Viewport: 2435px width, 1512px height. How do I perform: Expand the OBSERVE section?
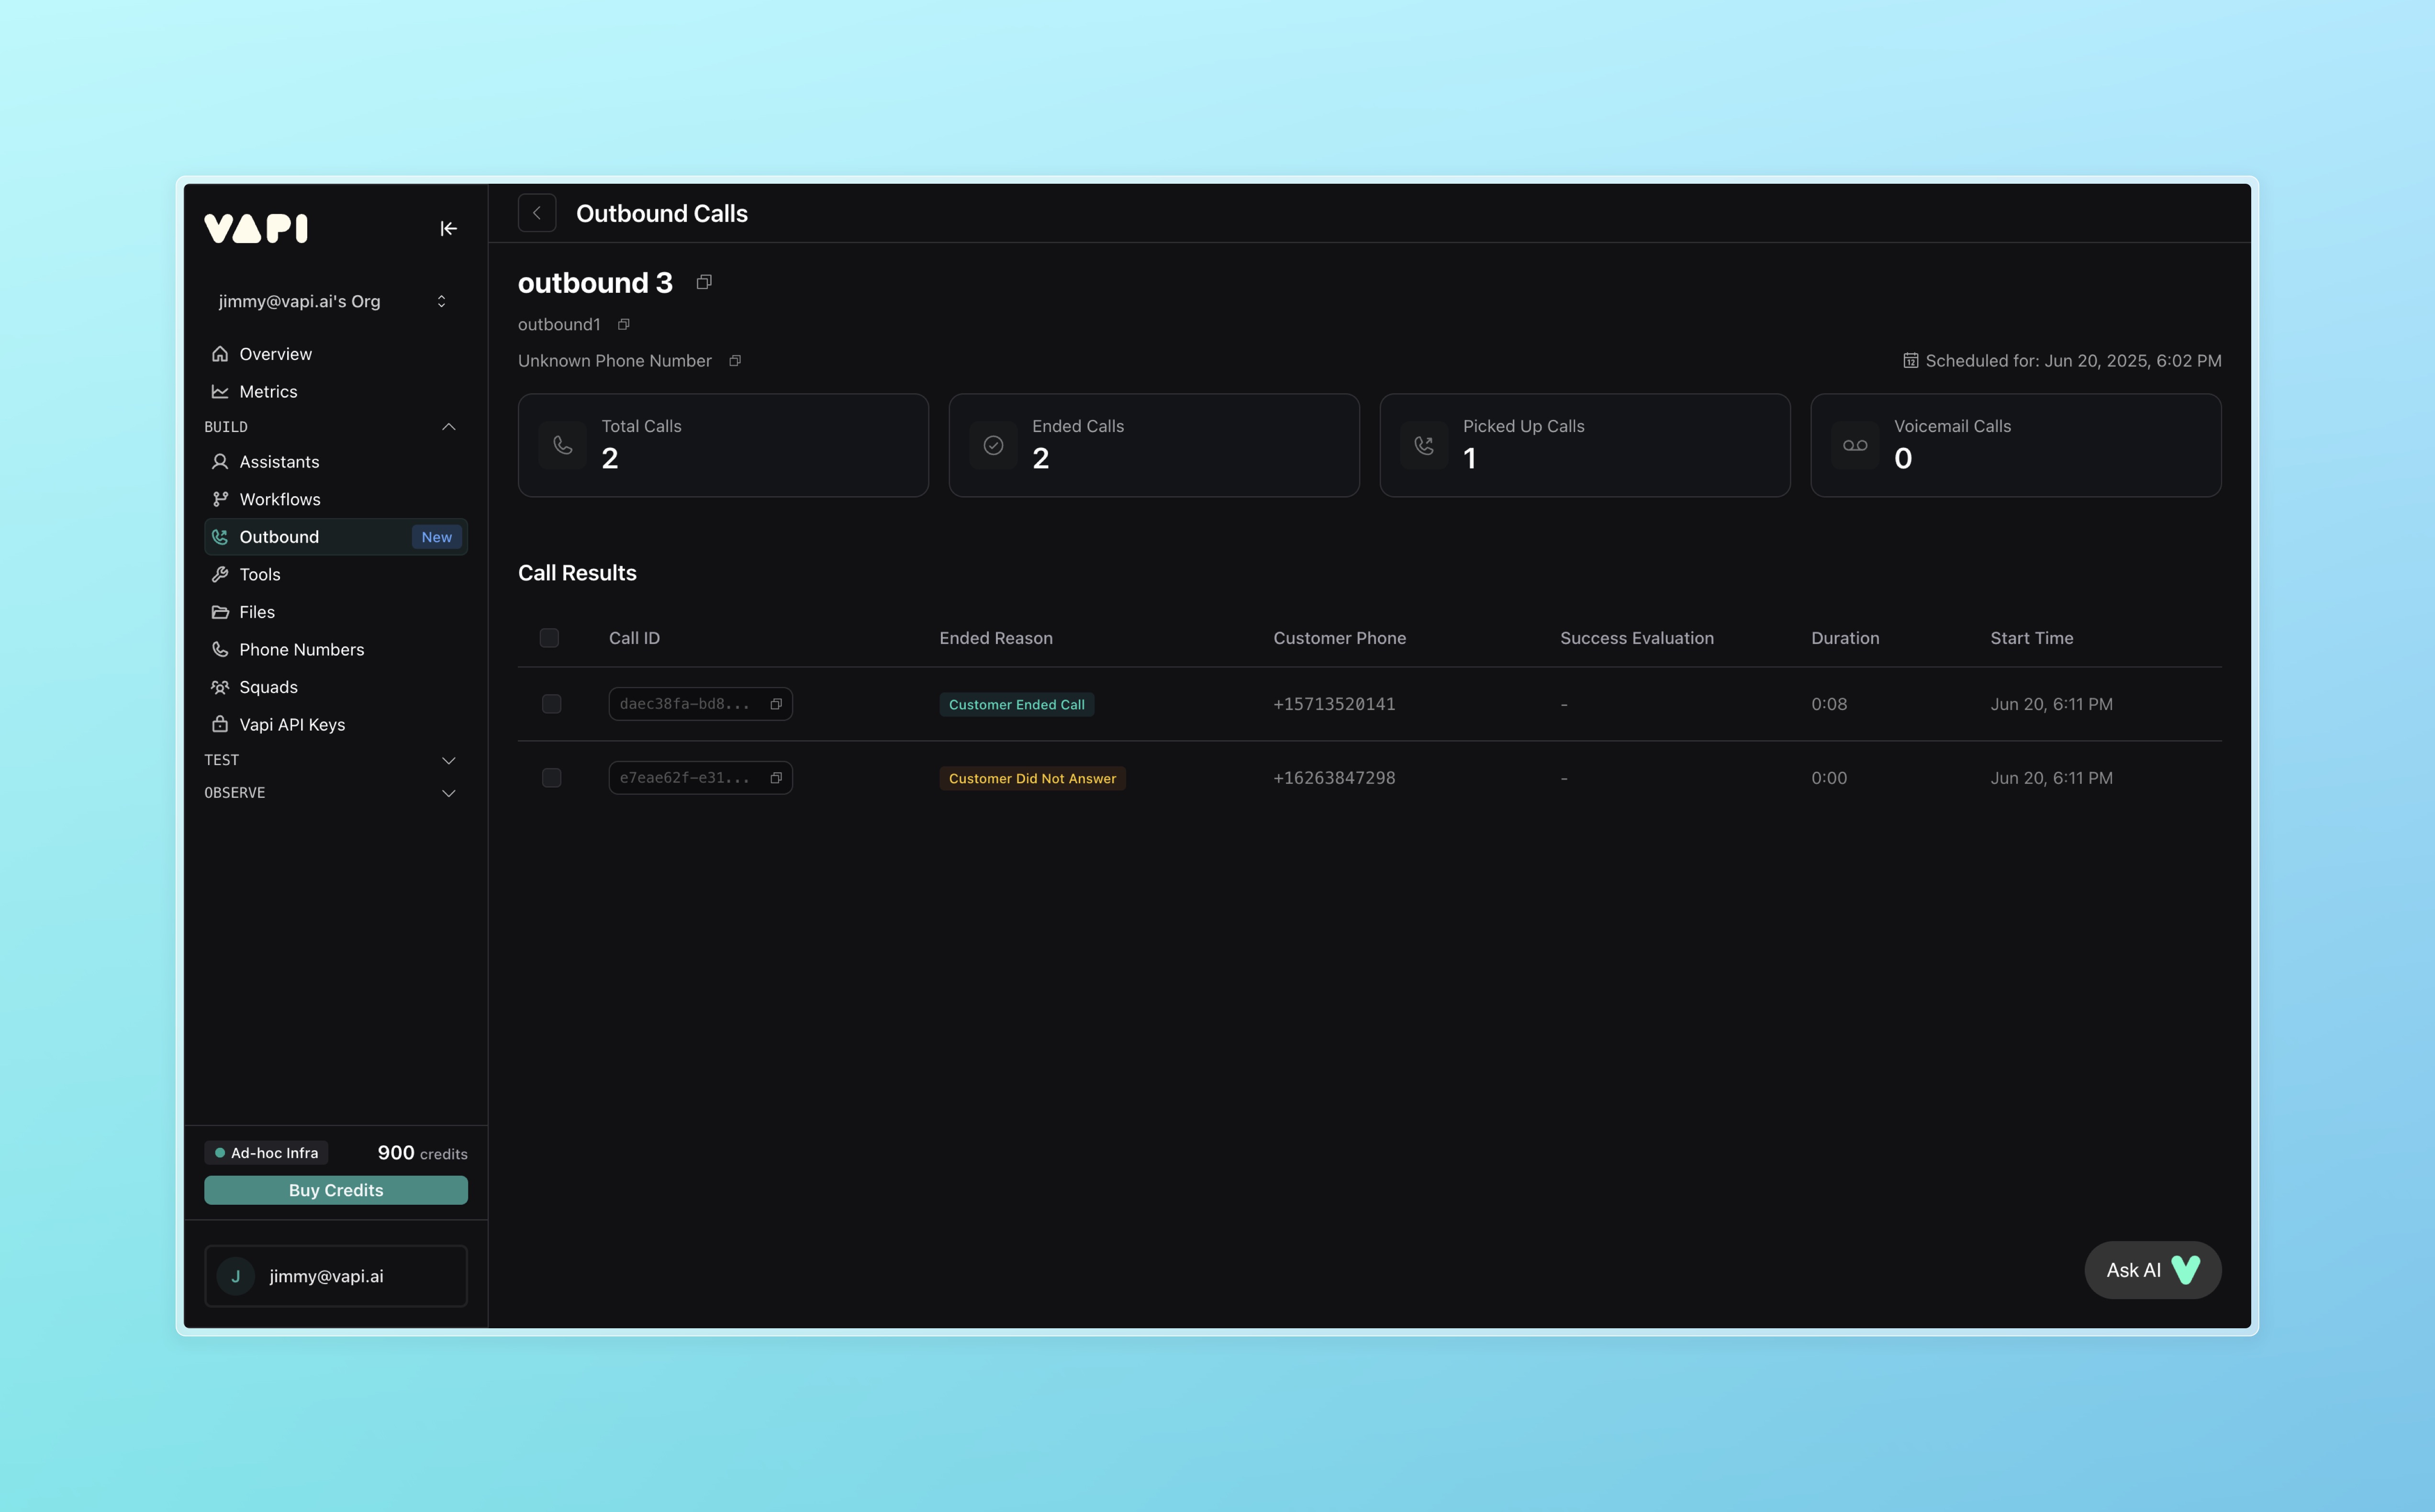coord(448,793)
